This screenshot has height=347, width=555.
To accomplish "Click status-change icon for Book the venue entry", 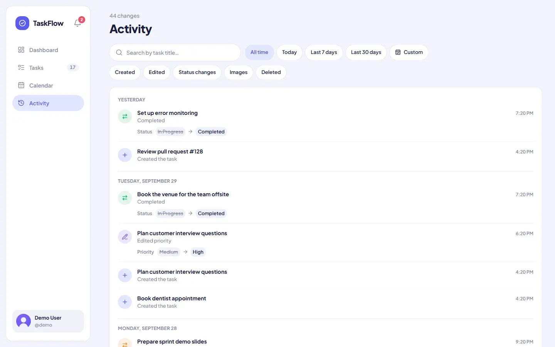I will pos(125,198).
